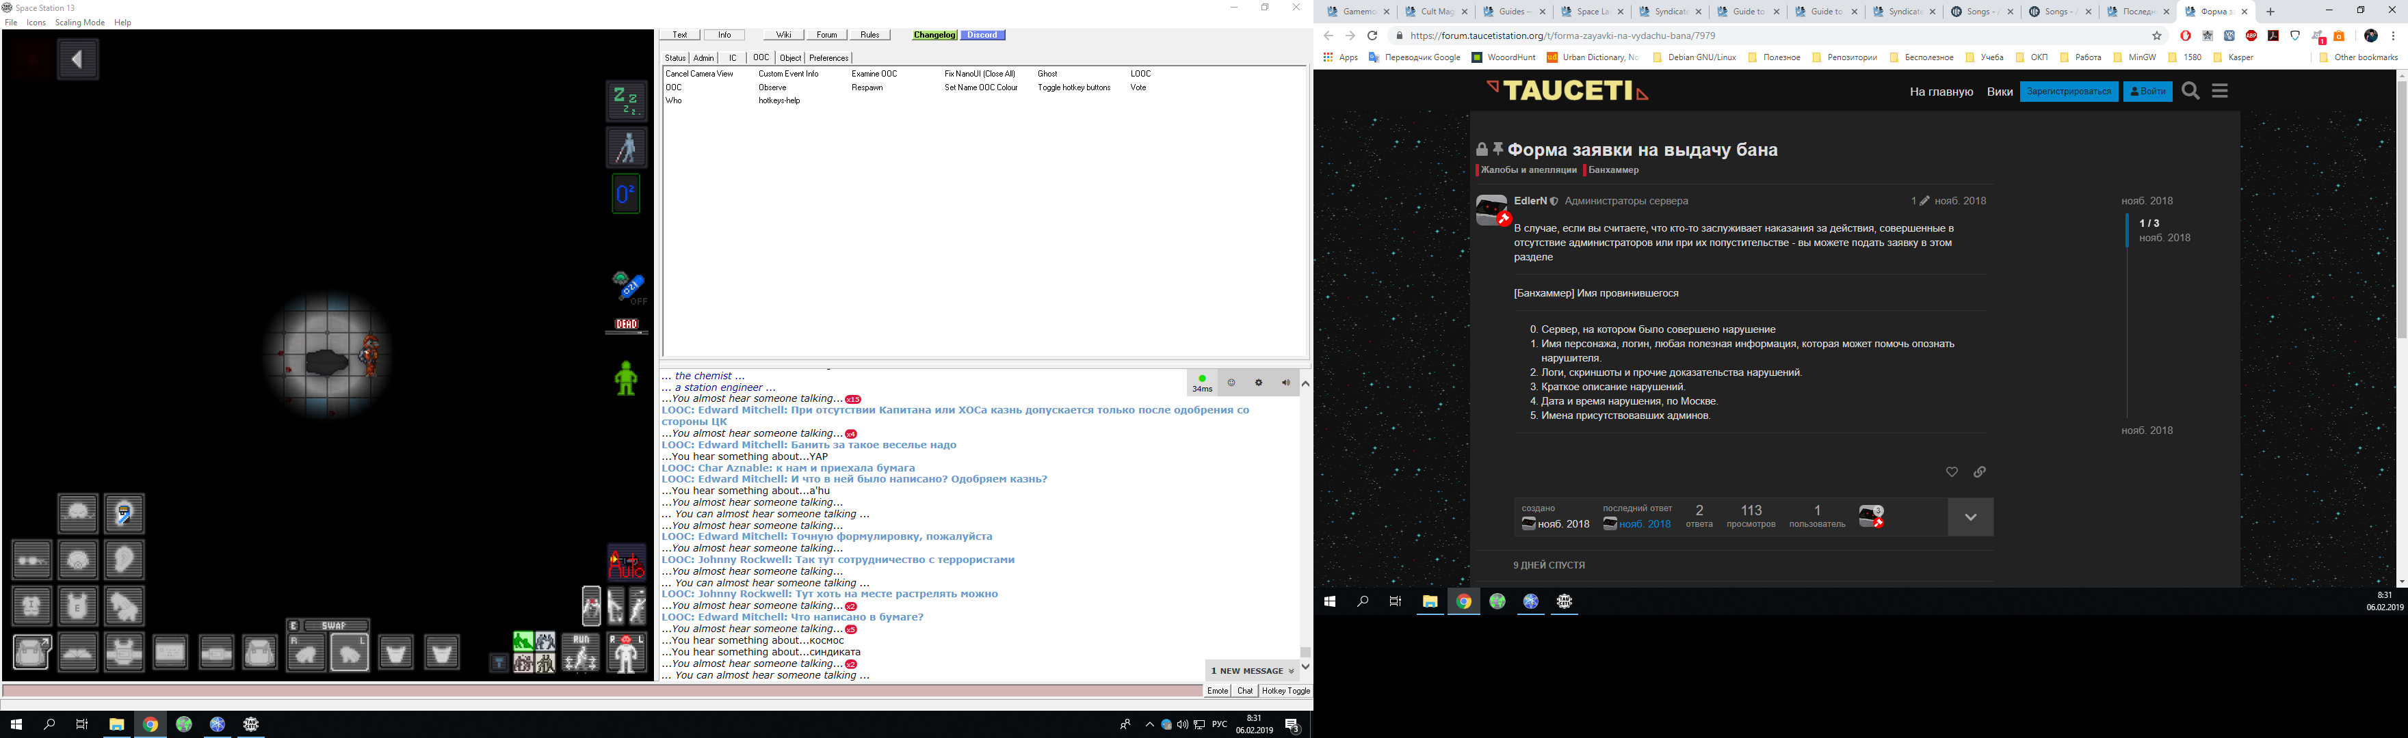Click the uniform (I) inventory slot
2408x738 pixels.
point(31,606)
